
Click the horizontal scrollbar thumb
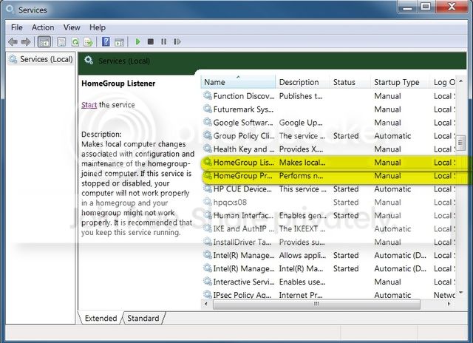click(x=316, y=304)
